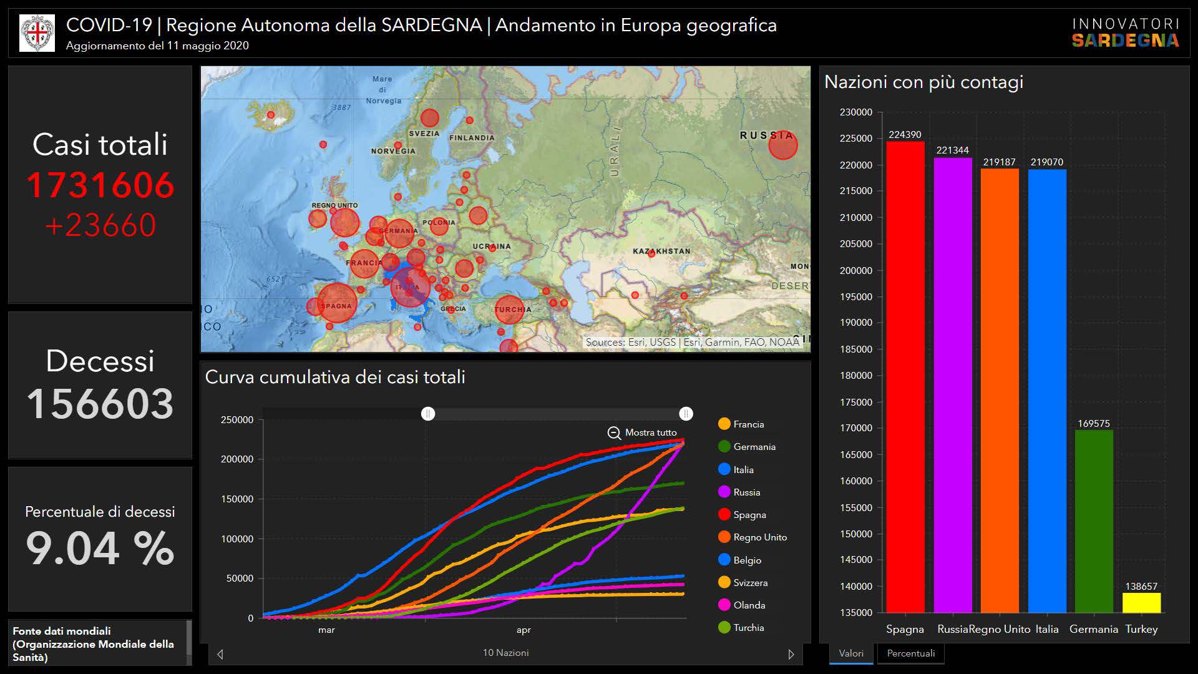The image size is (1198, 674).
Task: Click the left time range slider handle
Action: [x=428, y=414]
